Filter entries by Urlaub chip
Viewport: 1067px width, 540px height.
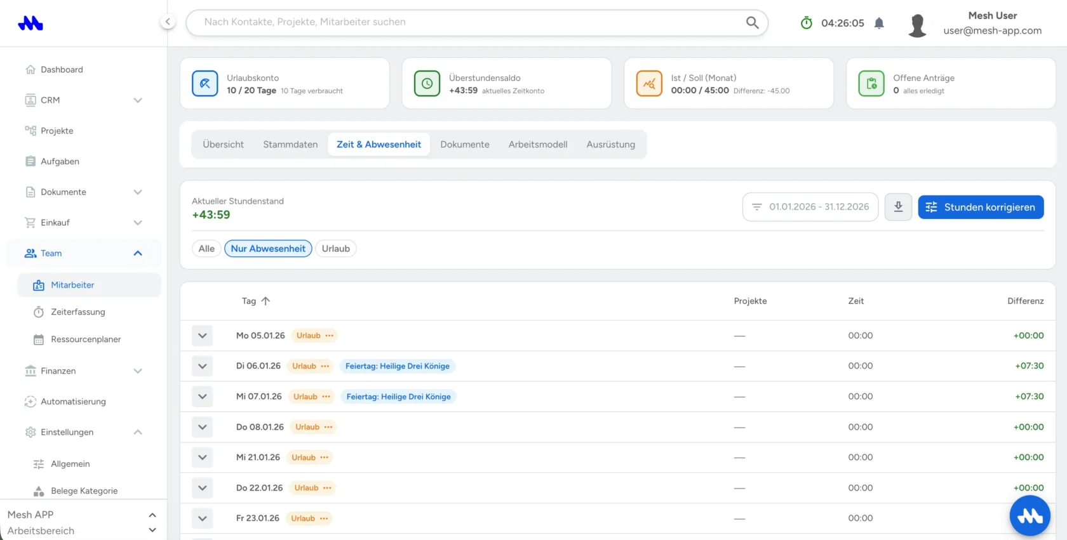[x=336, y=249]
